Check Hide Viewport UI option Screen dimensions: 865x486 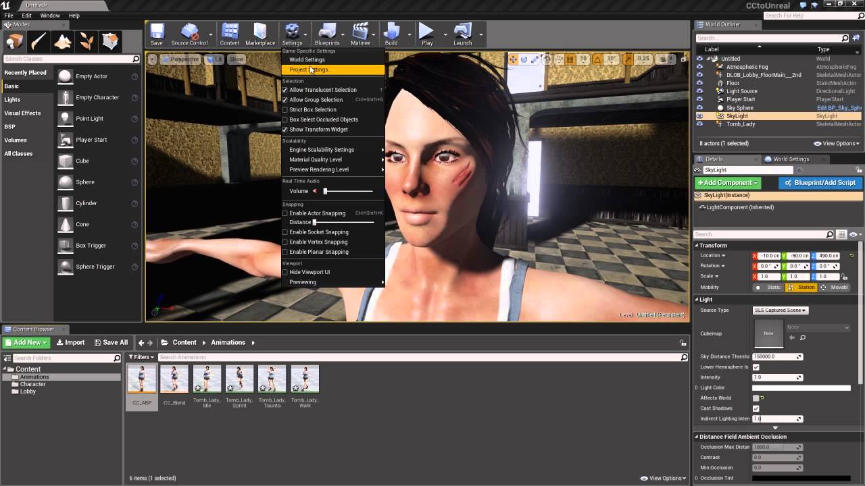point(285,272)
